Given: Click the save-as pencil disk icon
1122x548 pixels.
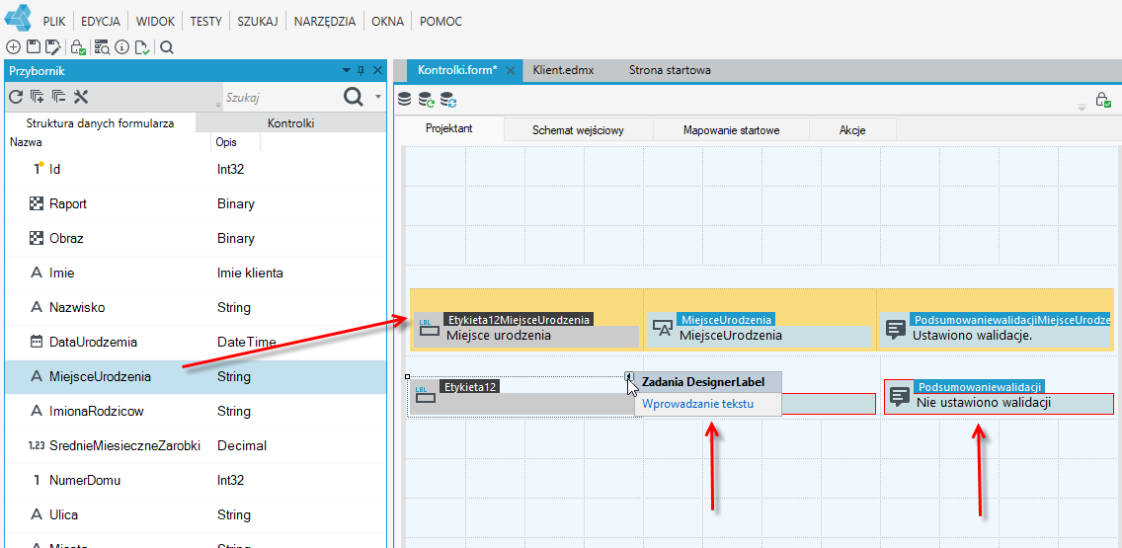Looking at the screenshot, I should [x=52, y=47].
